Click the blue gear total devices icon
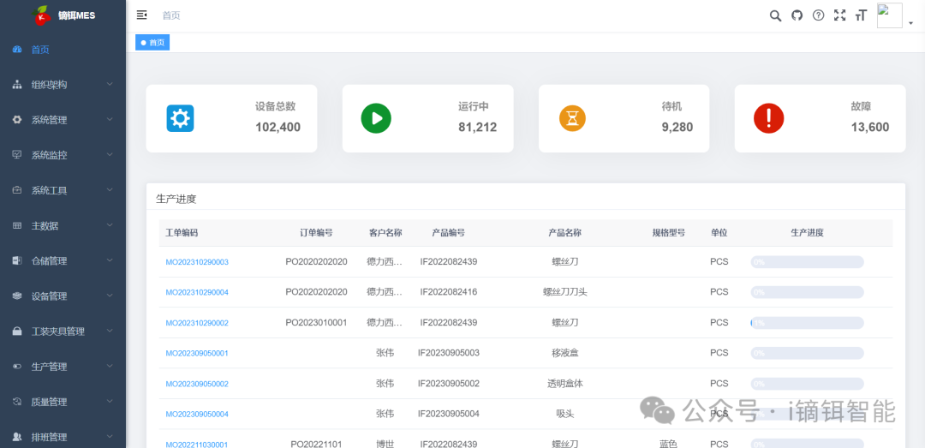The image size is (925, 448). pyautogui.click(x=180, y=118)
